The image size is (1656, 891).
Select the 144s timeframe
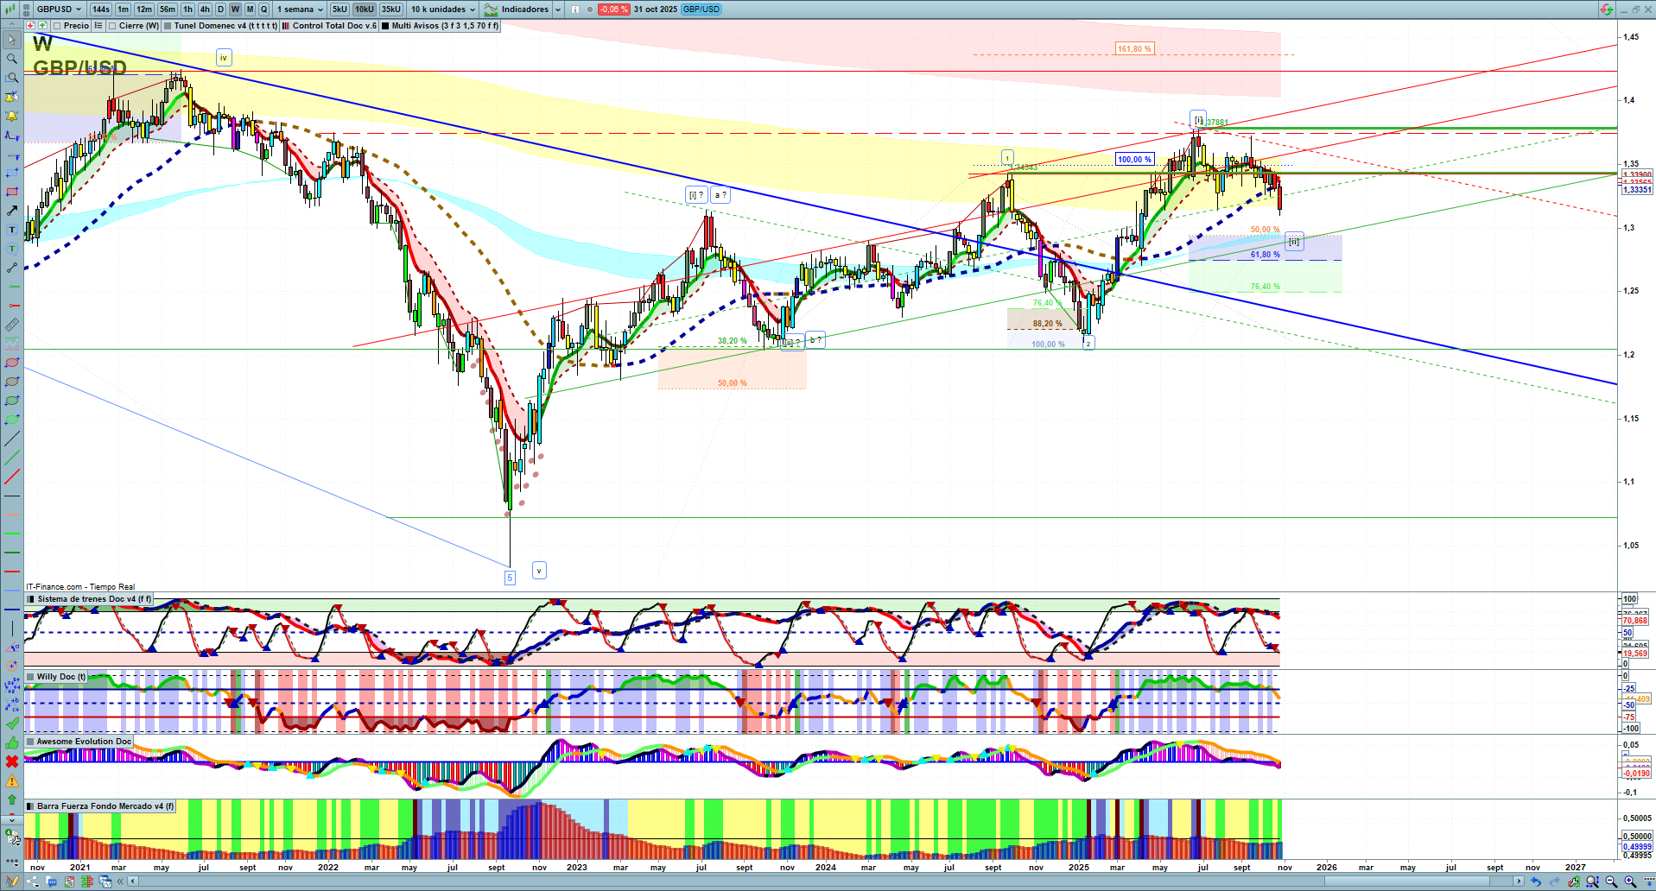pos(101,9)
